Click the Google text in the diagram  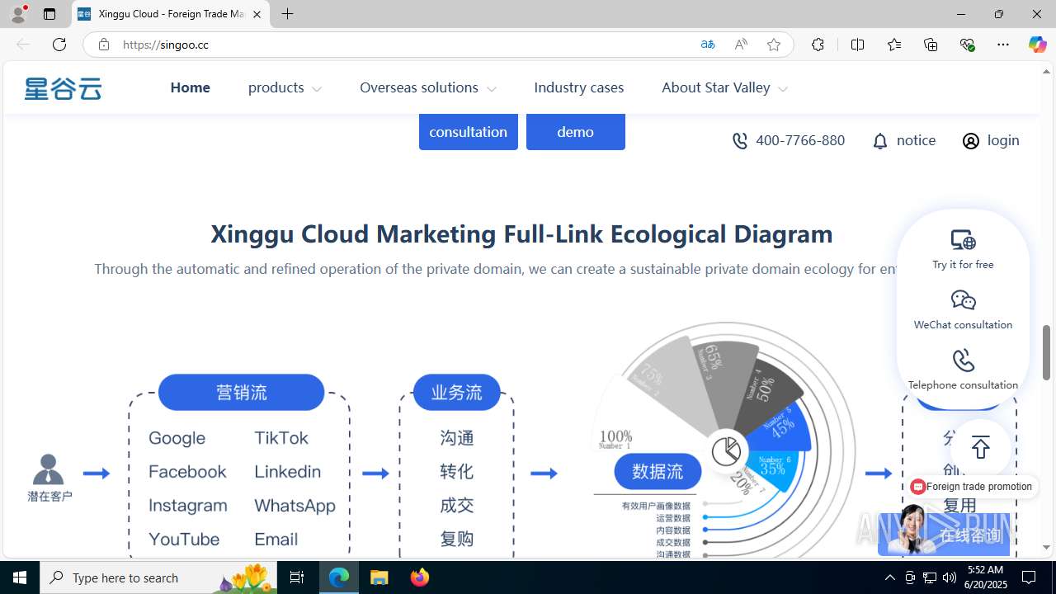(177, 438)
